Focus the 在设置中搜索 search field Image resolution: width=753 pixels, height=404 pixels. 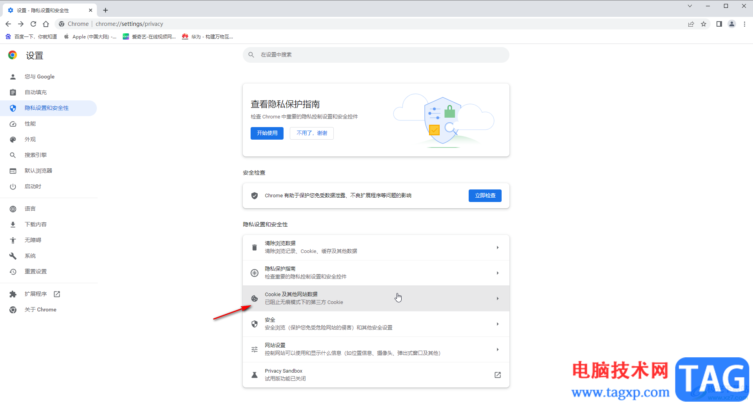pos(376,55)
